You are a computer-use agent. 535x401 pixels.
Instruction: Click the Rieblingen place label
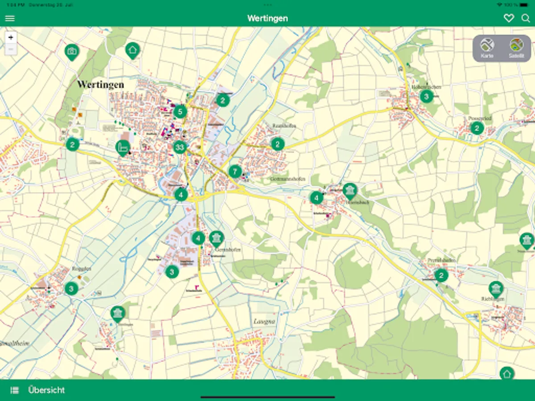point(493,299)
